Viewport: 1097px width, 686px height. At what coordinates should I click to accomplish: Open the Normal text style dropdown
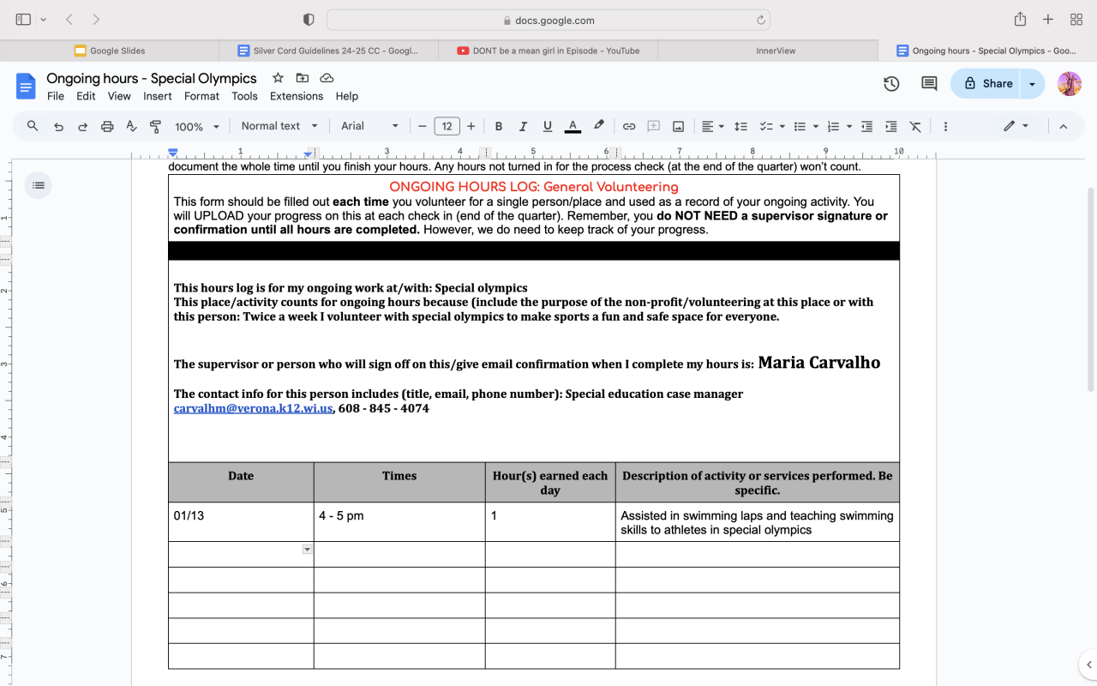pos(279,126)
